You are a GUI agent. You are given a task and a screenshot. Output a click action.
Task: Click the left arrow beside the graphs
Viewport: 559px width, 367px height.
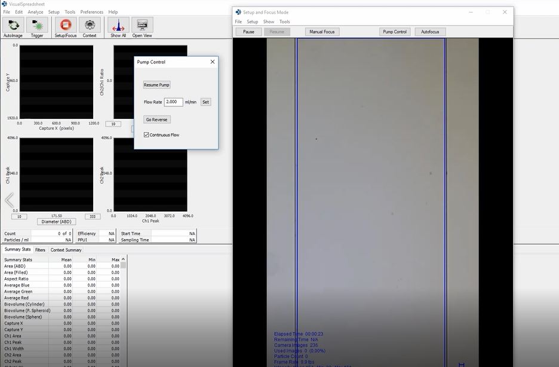click(10, 200)
